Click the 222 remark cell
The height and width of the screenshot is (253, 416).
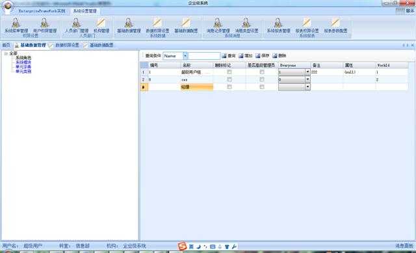point(326,72)
